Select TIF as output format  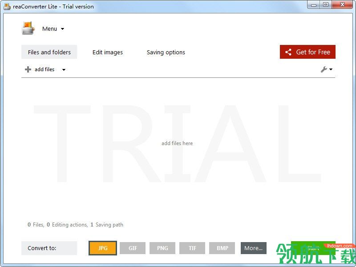tap(192, 248)
